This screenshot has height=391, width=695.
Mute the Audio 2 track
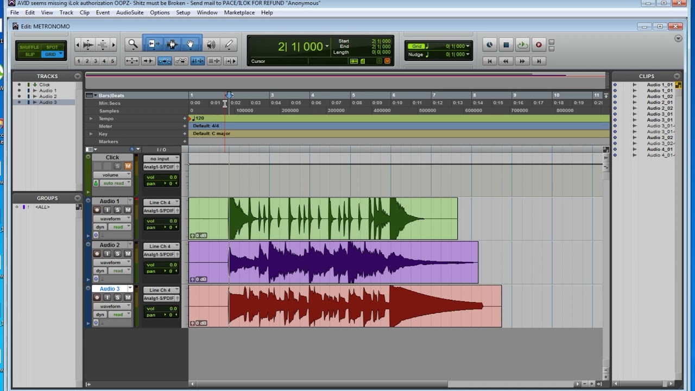128,254
